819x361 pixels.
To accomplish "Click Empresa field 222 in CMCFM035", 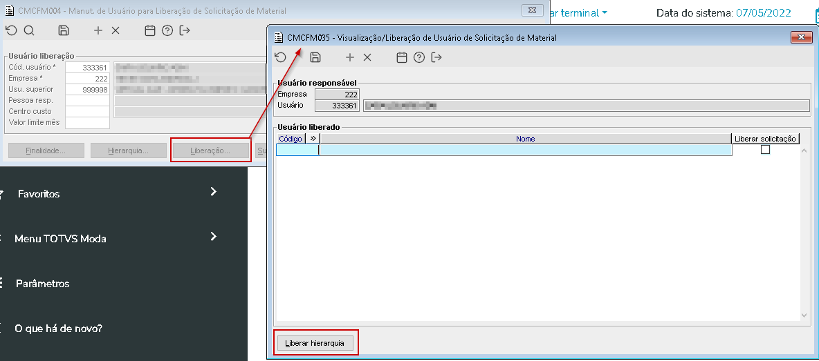I will 338,95.
